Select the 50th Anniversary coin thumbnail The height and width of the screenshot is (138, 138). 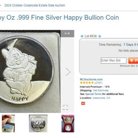tap(38, 124)
